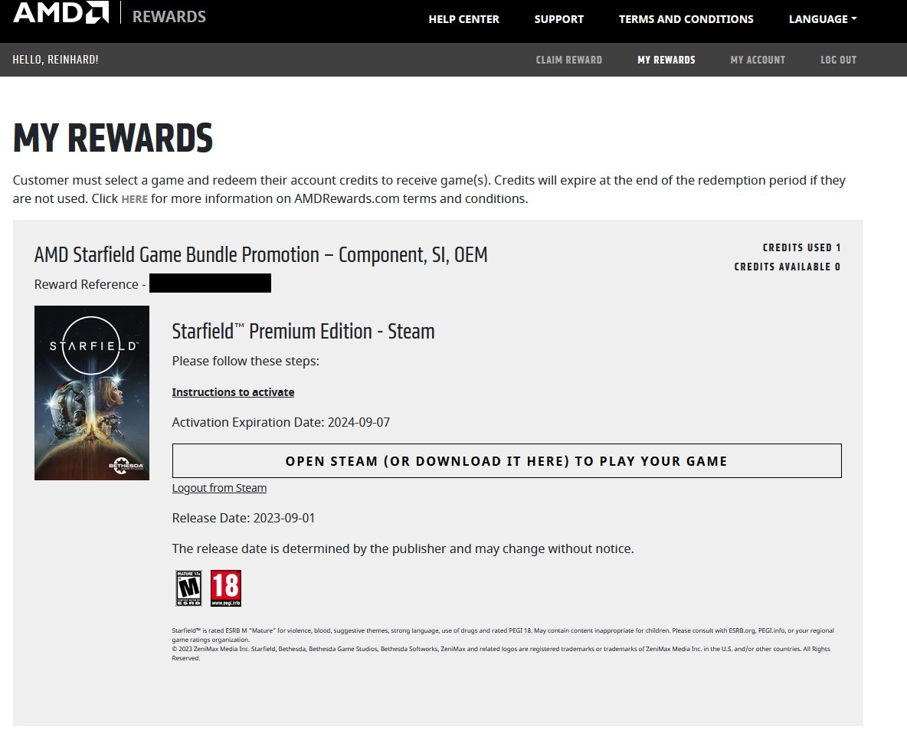Click the redacted Reward Reference code

(x=210, y=283)
